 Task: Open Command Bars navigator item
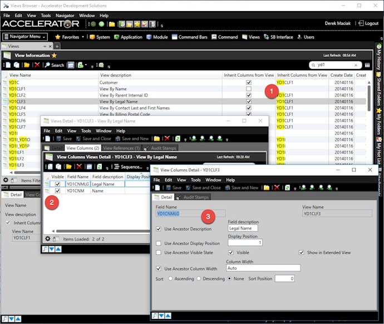[x=190, y=37]
